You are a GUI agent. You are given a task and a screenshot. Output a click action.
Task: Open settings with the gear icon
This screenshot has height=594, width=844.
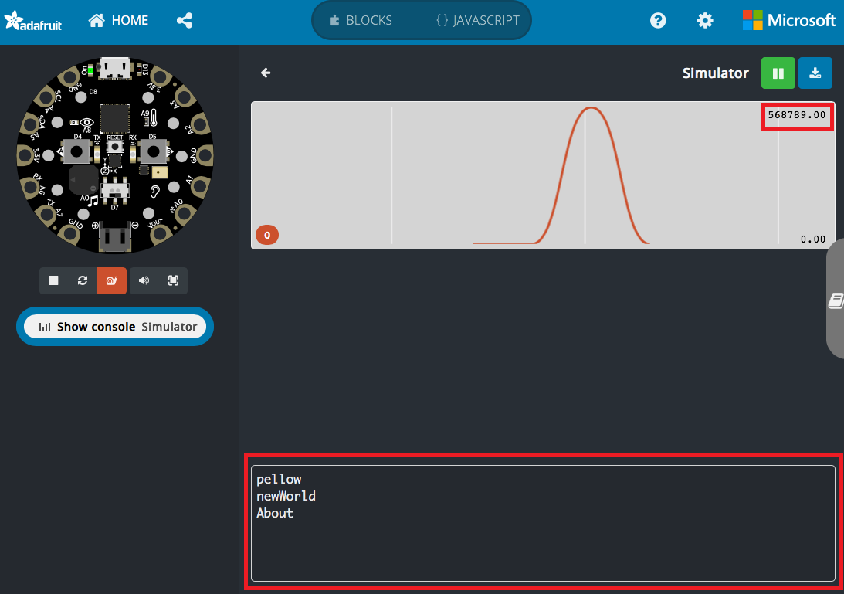click(705, 20)
